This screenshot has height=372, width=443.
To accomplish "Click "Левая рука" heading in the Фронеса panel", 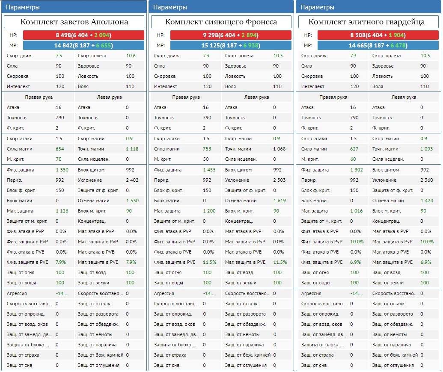I will [256, 97].
